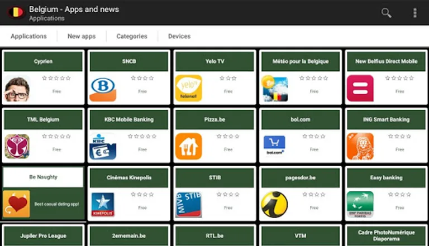The width and height of the screenshot is (429, 246).
Task: Select the Be Naughty ad title
Action: [43, 177]
